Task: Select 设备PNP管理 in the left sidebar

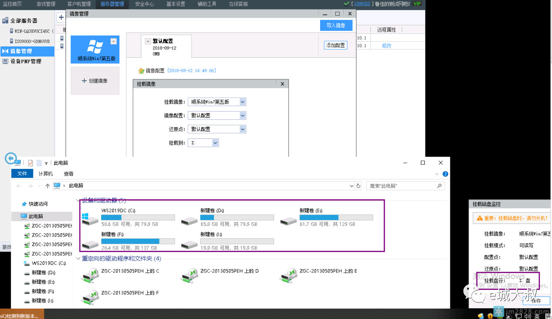Action: point(26,61)
